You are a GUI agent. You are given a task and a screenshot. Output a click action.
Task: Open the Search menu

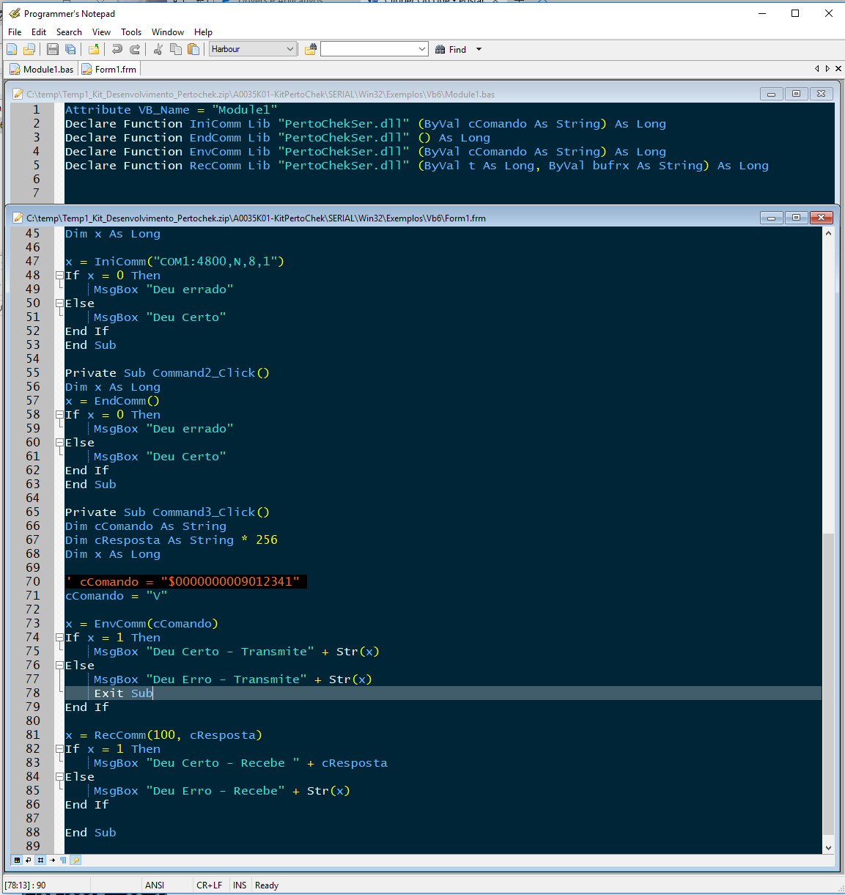[x=69, y=32]
